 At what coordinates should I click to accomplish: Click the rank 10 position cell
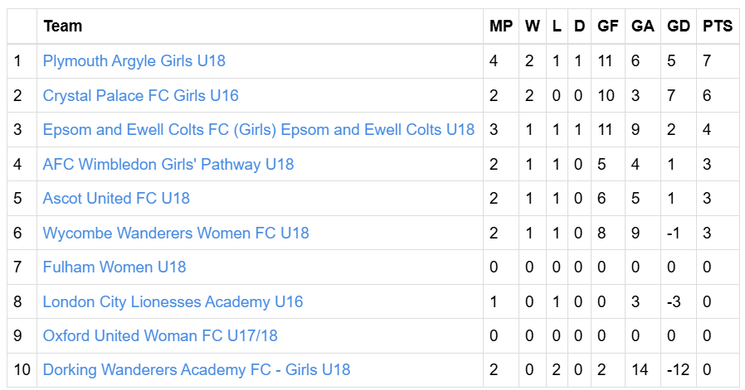coord(22,370)
